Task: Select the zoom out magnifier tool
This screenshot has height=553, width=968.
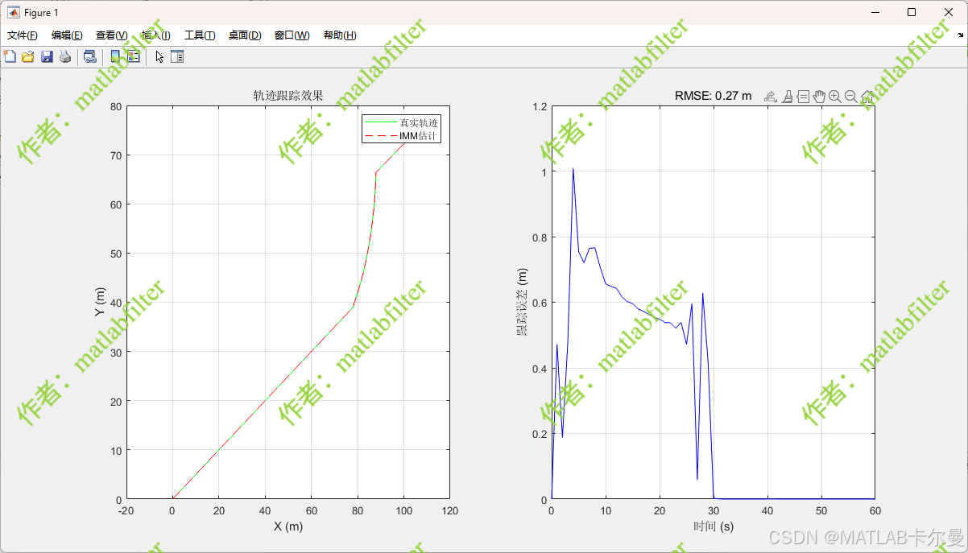Action: point(851,97)
